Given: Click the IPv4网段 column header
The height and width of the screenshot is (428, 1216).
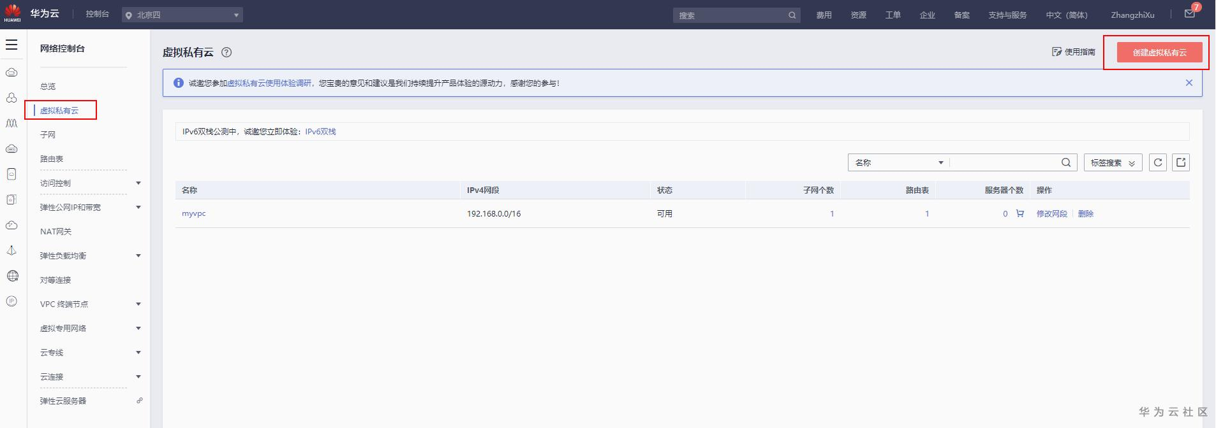Looking at the screenshot, I should coord(483,190).
